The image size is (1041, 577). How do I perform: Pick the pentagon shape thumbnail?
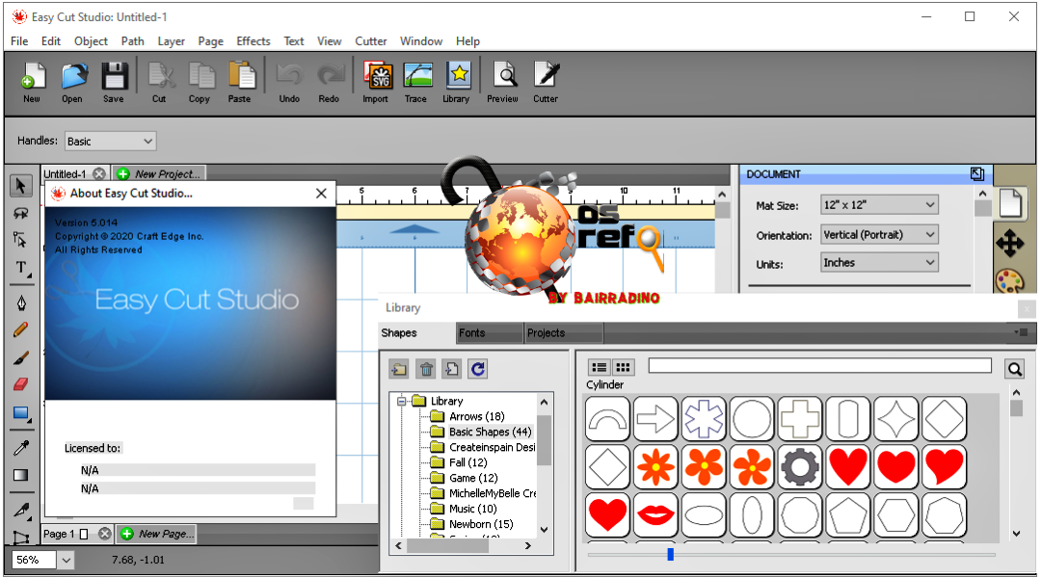point(848,514)
